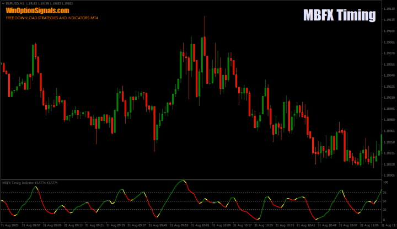The image size is (397, 229).
Task: Click time axis label 31 Aug 10:57
Action: tap(348, 225)
